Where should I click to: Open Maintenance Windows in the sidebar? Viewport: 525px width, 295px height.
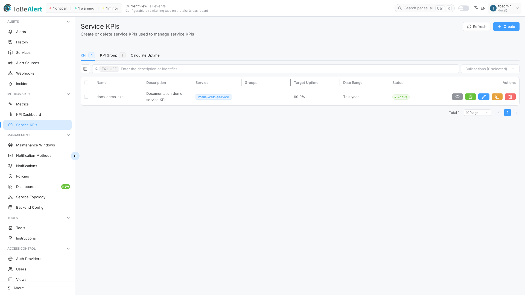(37, 145)
